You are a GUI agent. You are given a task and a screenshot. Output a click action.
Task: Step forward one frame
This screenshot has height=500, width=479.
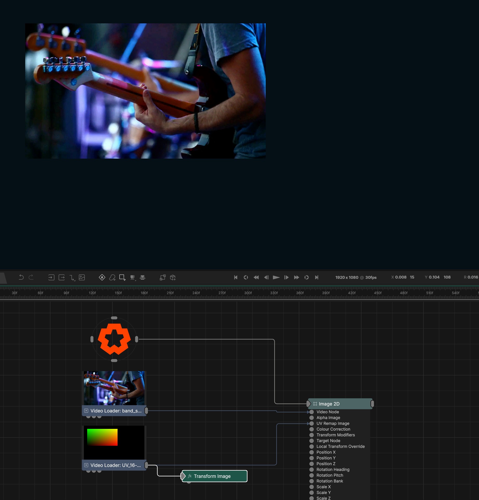(286, 277)
